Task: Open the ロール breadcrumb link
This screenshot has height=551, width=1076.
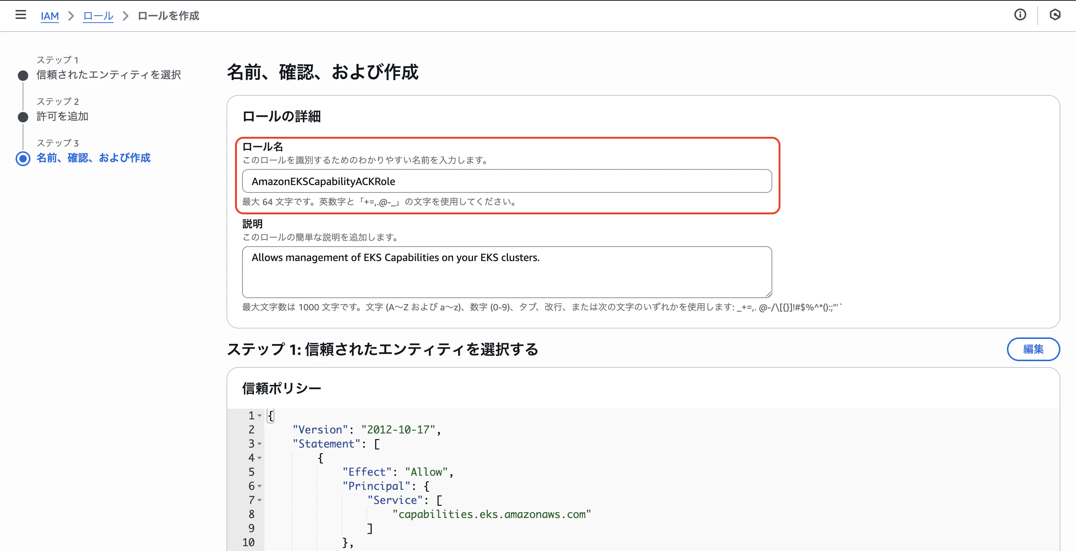Action: point(98,16)
